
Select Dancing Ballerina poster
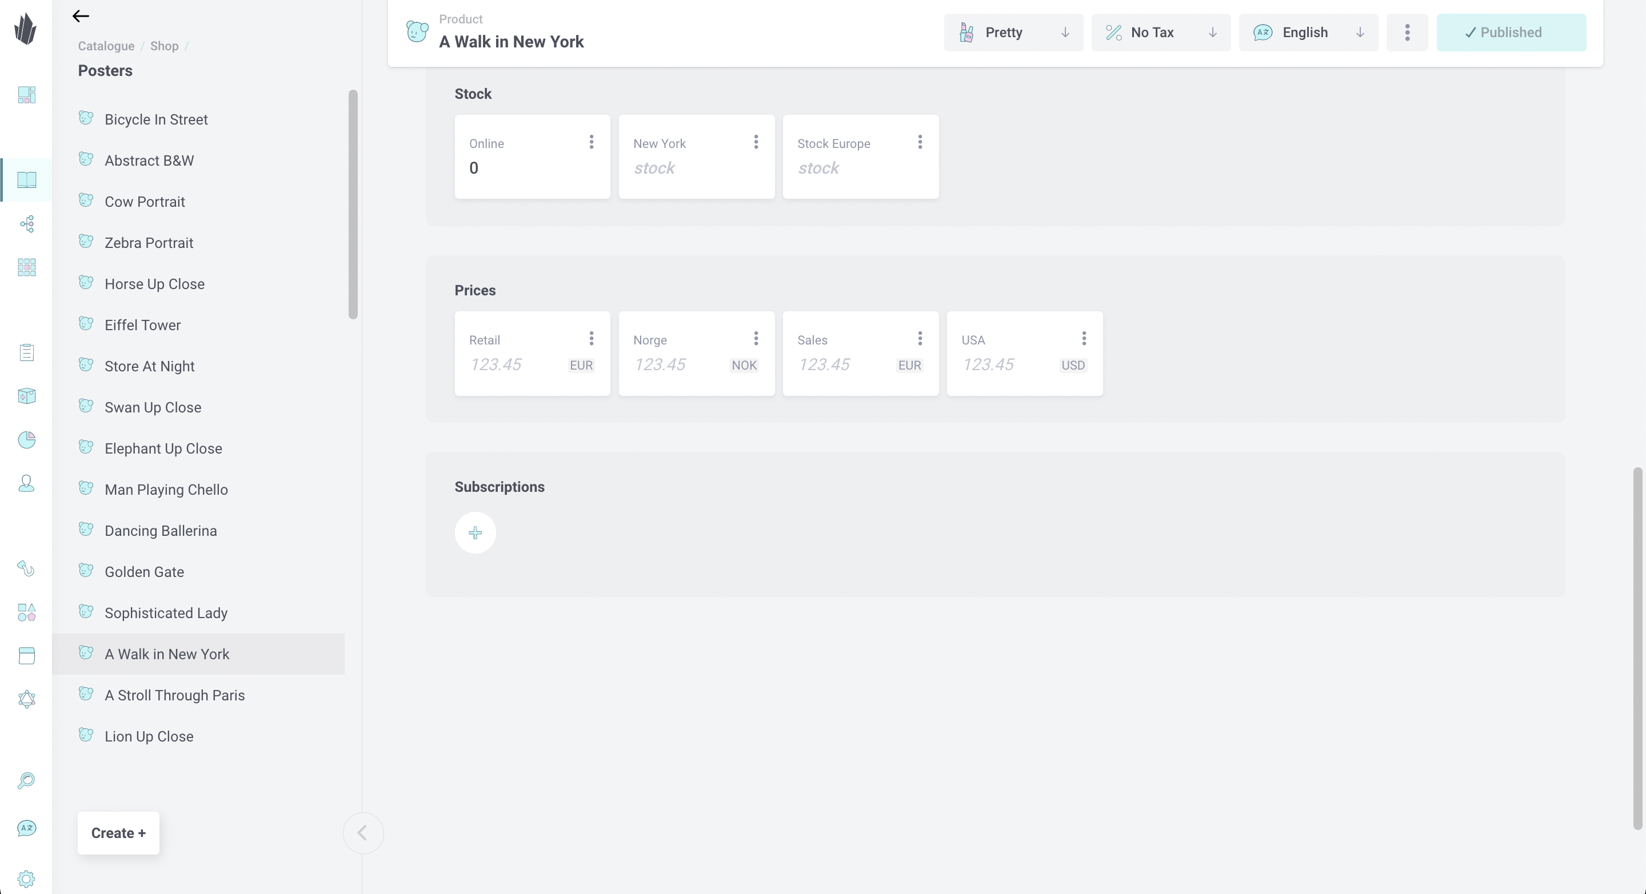point(198,531)
